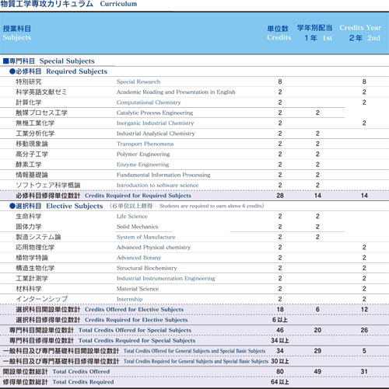389x389 pixels.
Task: Click Advanced Botany subject name
Action: (138, 258)
